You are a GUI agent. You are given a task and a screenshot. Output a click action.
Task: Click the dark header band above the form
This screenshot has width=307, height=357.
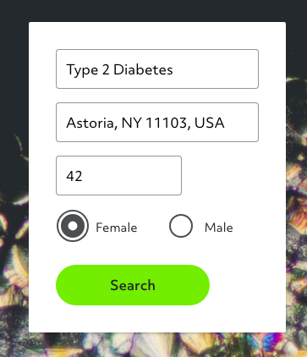point(153,11)
